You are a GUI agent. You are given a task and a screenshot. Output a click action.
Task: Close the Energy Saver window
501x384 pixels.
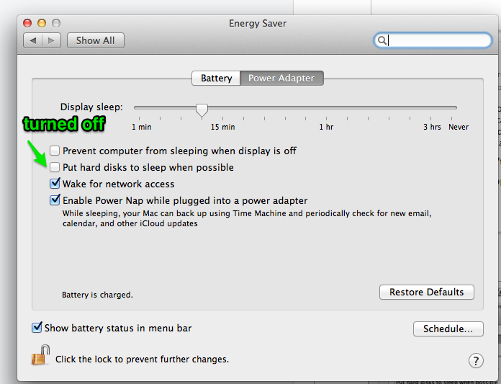27,23
